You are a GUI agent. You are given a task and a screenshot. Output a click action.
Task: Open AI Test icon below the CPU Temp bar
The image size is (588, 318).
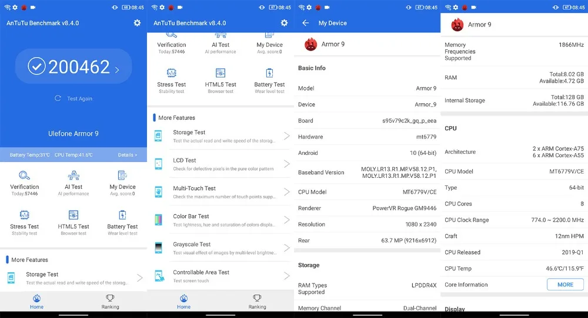(x=73, y=175)
